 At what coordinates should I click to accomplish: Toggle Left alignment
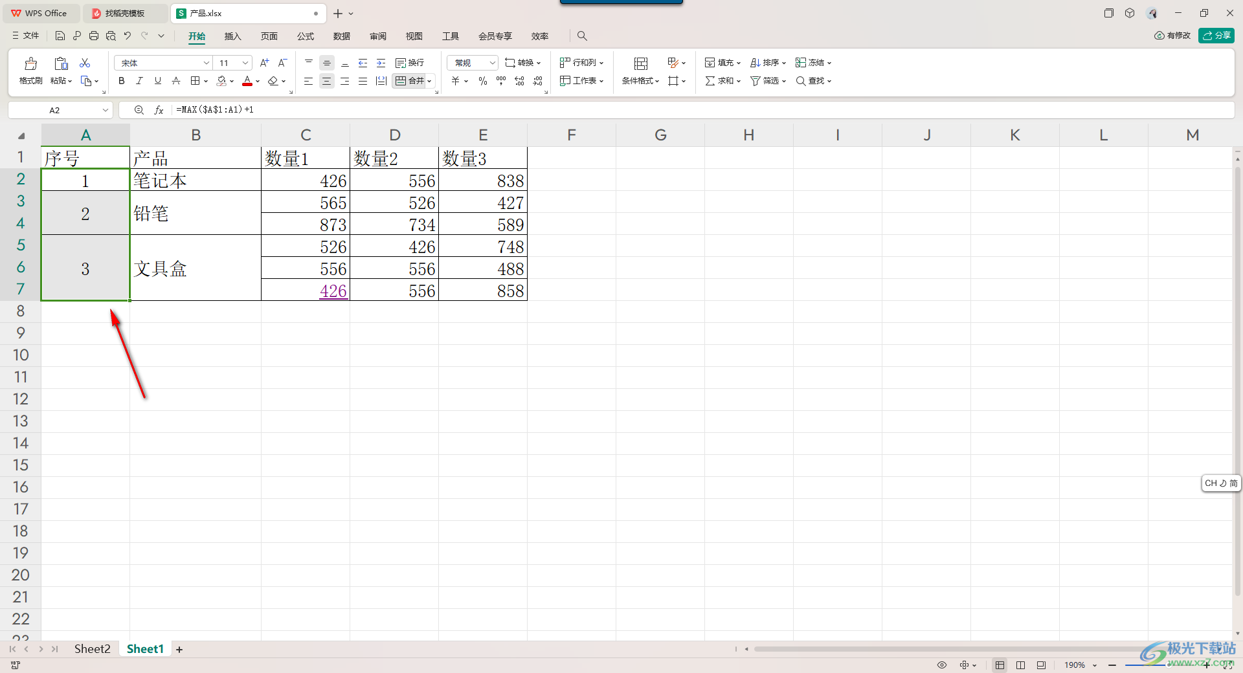[x=309, y=81]
